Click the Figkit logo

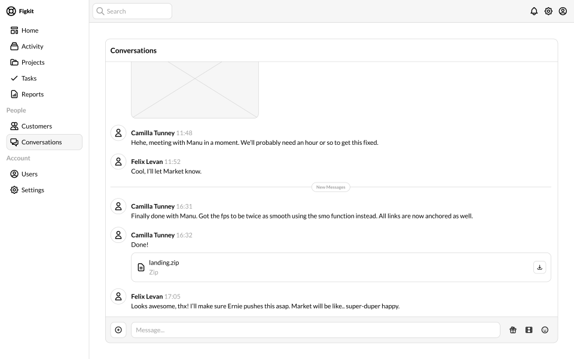20,11
